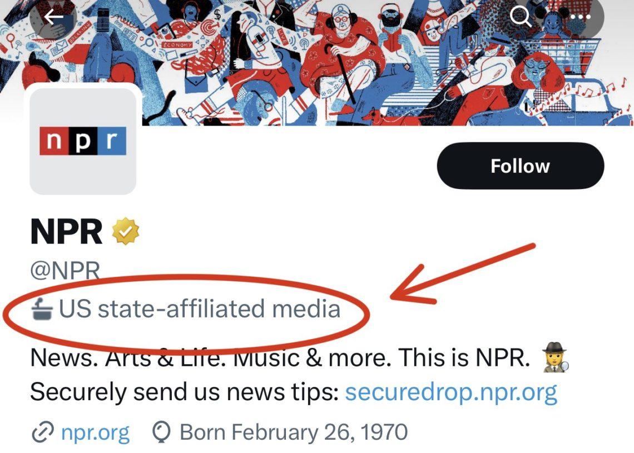
Task: Click the balloon birthday icon
Action: (161, 432)
